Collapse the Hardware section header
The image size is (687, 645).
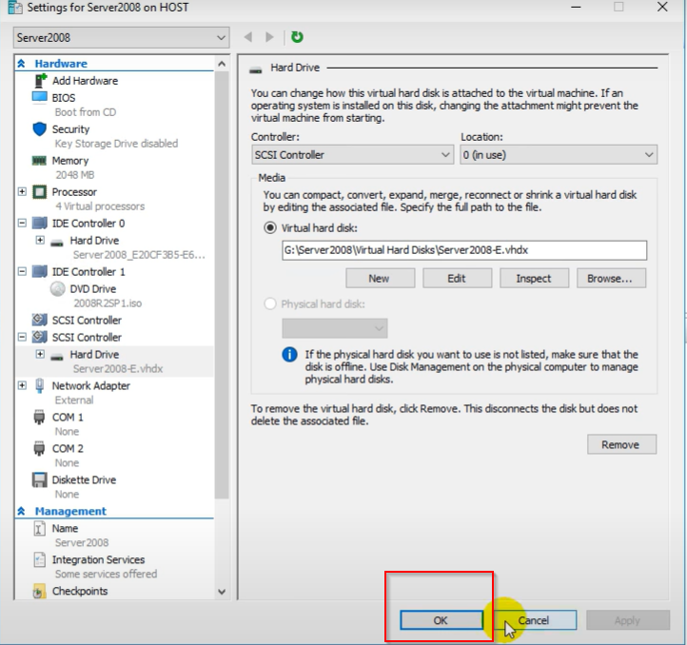tap(21, 64)
